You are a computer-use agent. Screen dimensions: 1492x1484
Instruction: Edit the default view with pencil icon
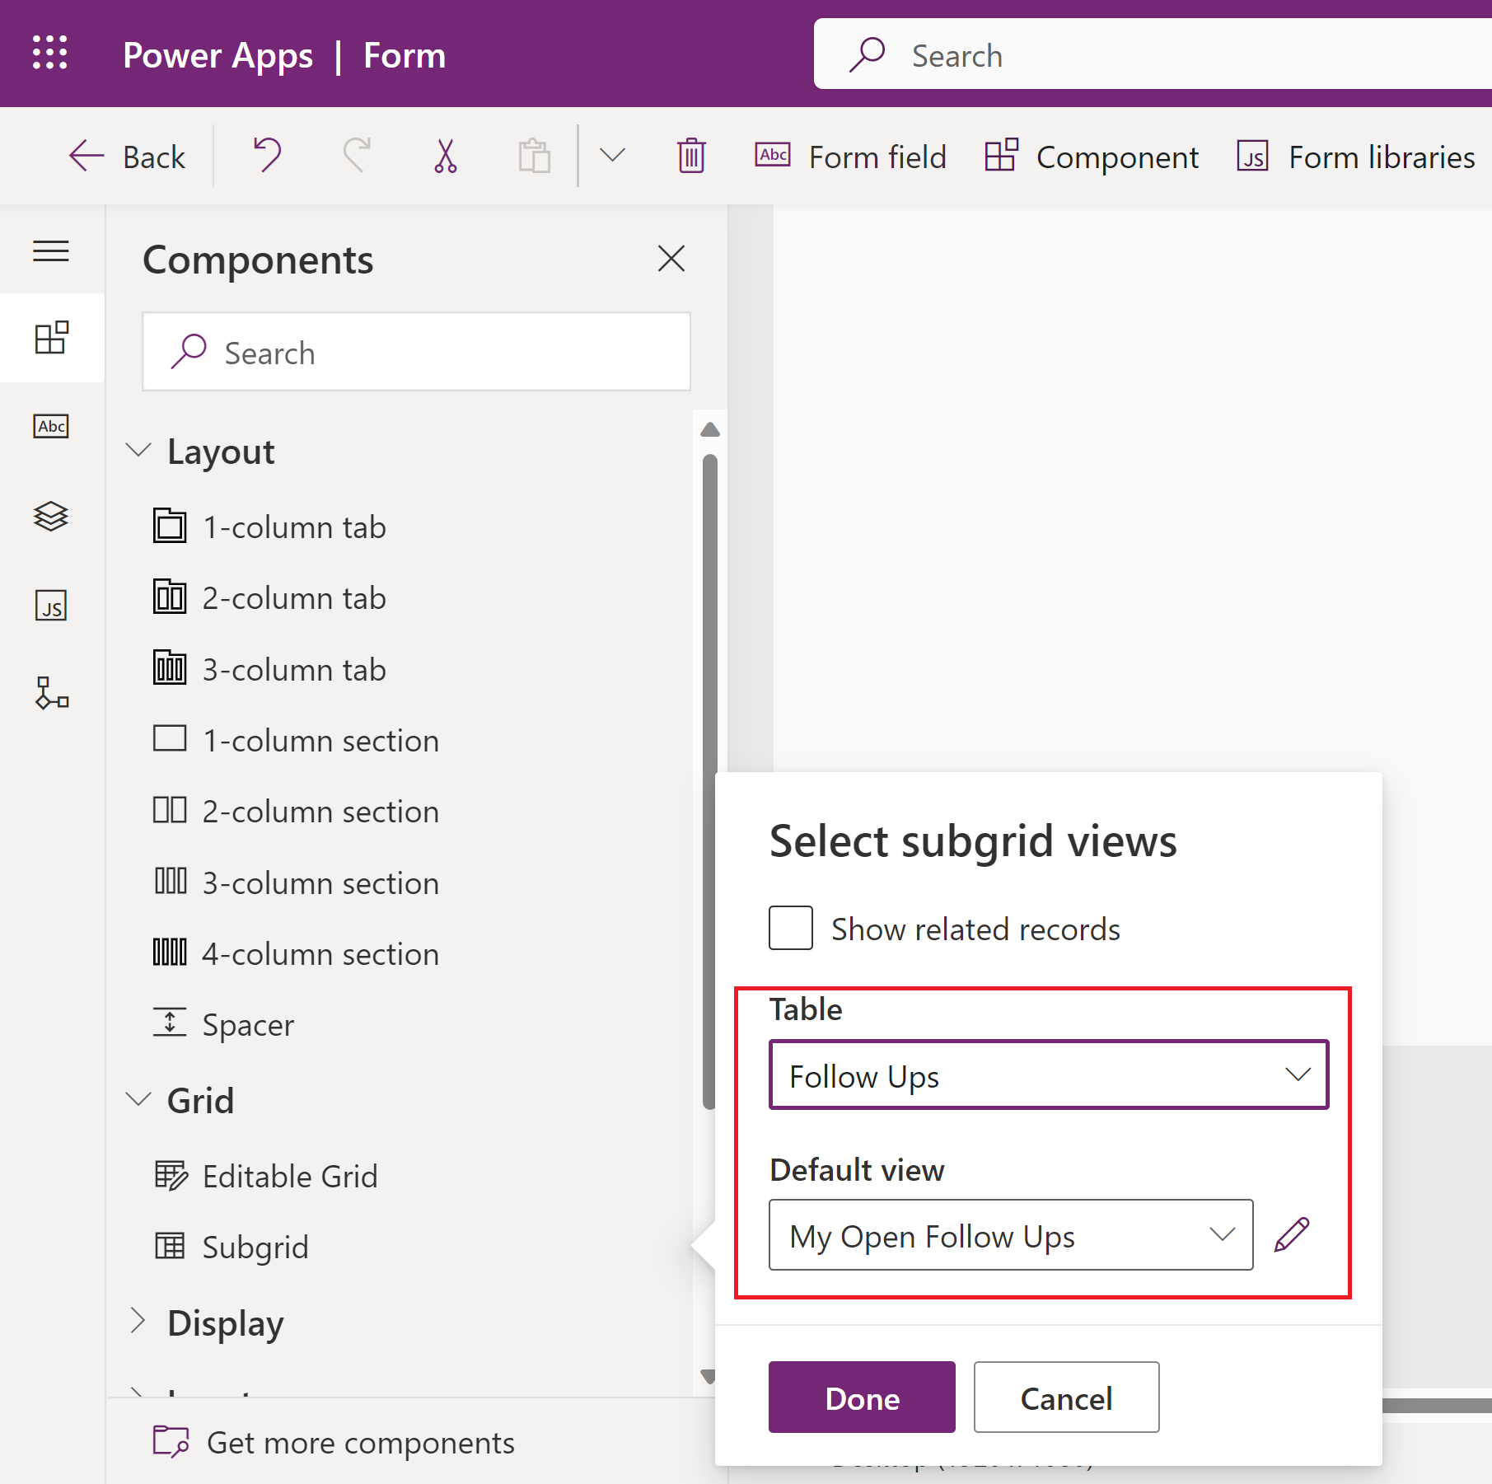(1292, 1234)
